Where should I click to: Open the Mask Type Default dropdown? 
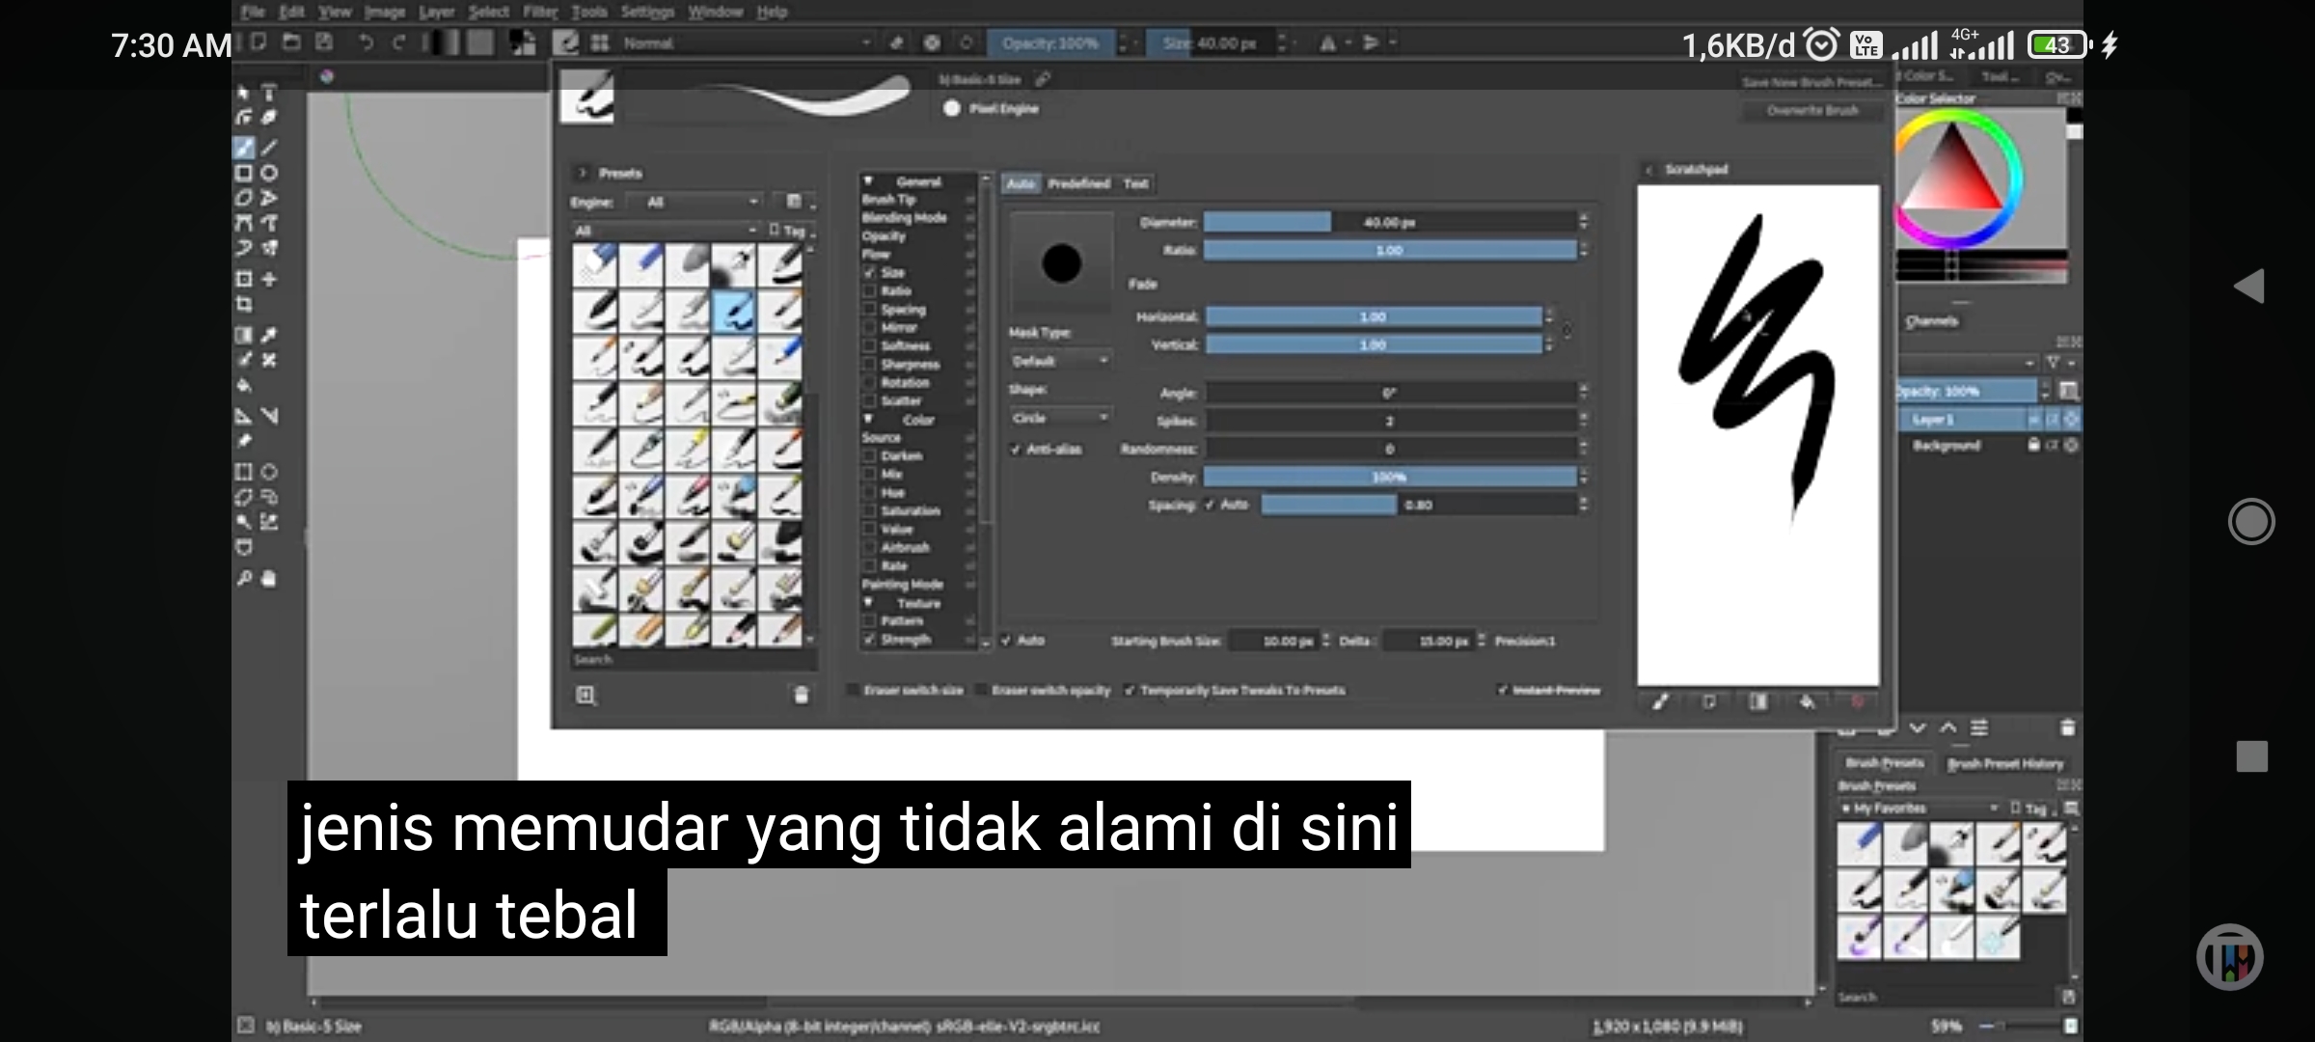click(1060, 361)
